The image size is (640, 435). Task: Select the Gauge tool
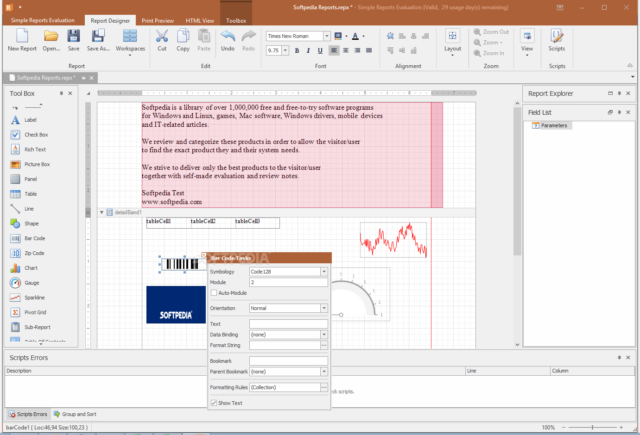tap(32, 283)
